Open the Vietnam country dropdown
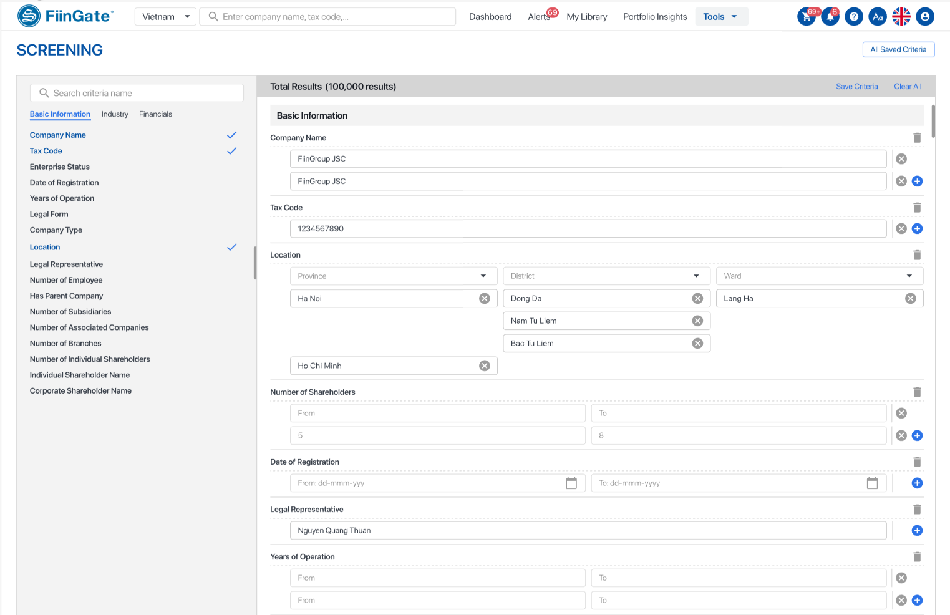 165,17
